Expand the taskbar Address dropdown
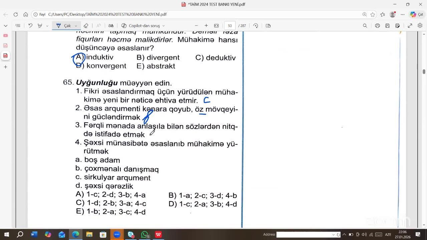 333,234
